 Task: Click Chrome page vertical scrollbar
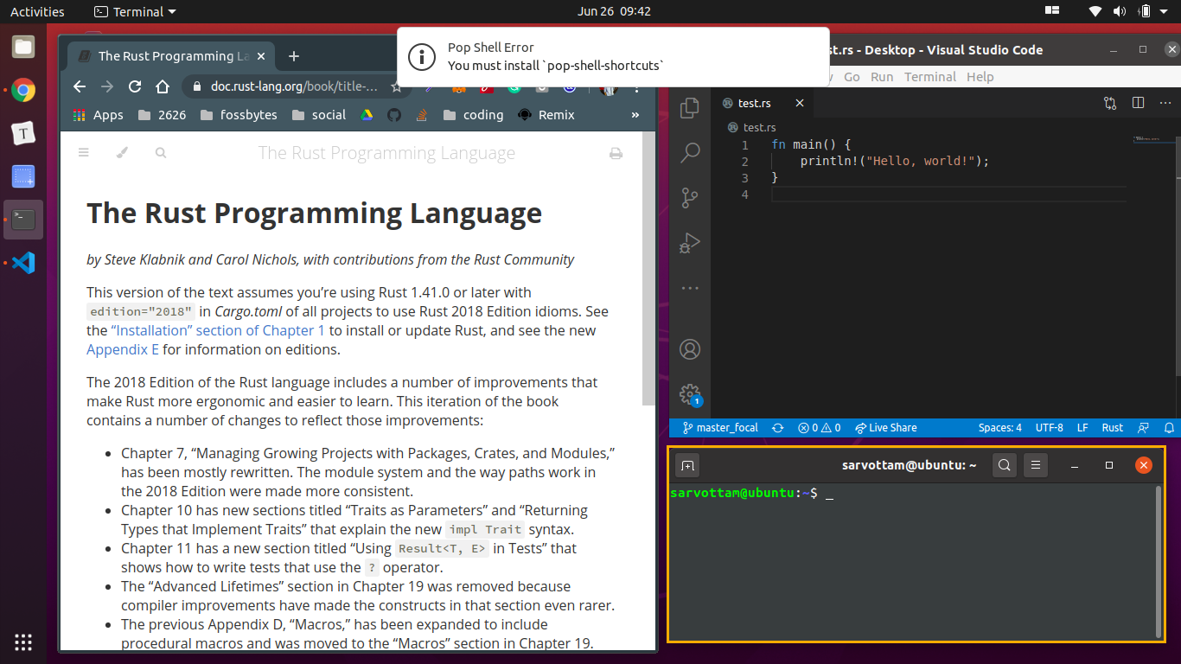[648, 269]
